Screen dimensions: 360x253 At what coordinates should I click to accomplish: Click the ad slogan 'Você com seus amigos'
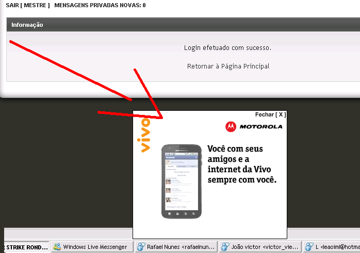click(x=242, y=164)
